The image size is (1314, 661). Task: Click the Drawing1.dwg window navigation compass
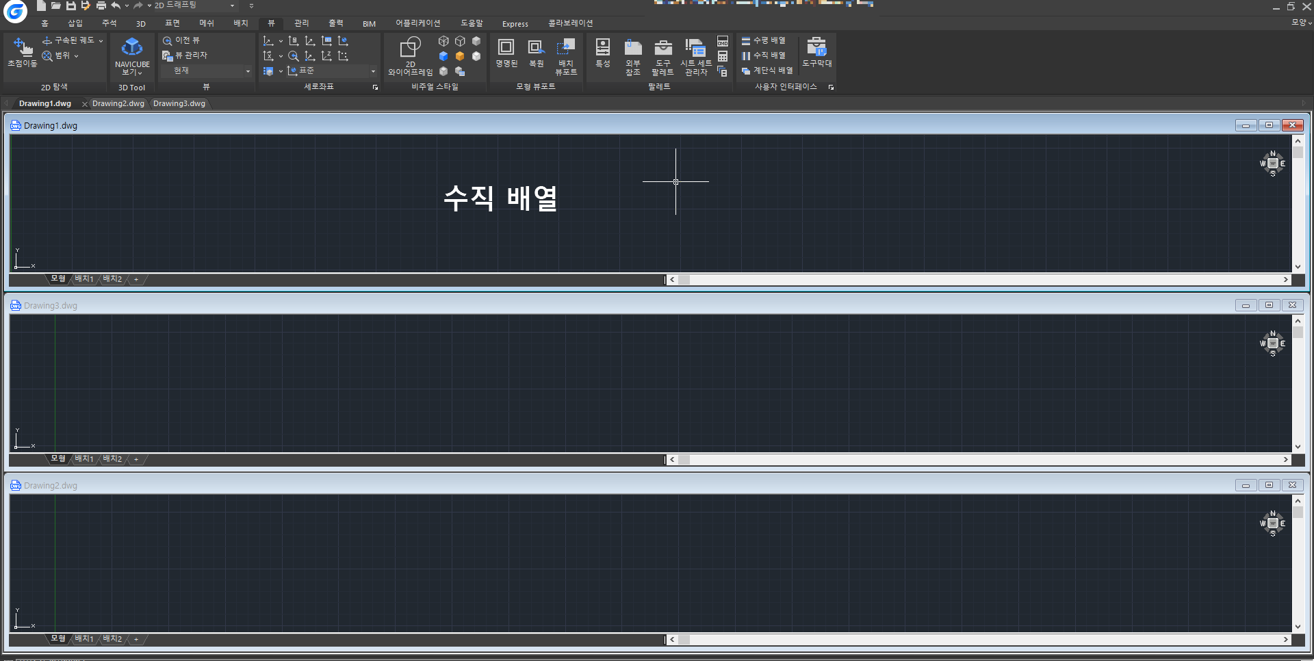pos(1272,164)
